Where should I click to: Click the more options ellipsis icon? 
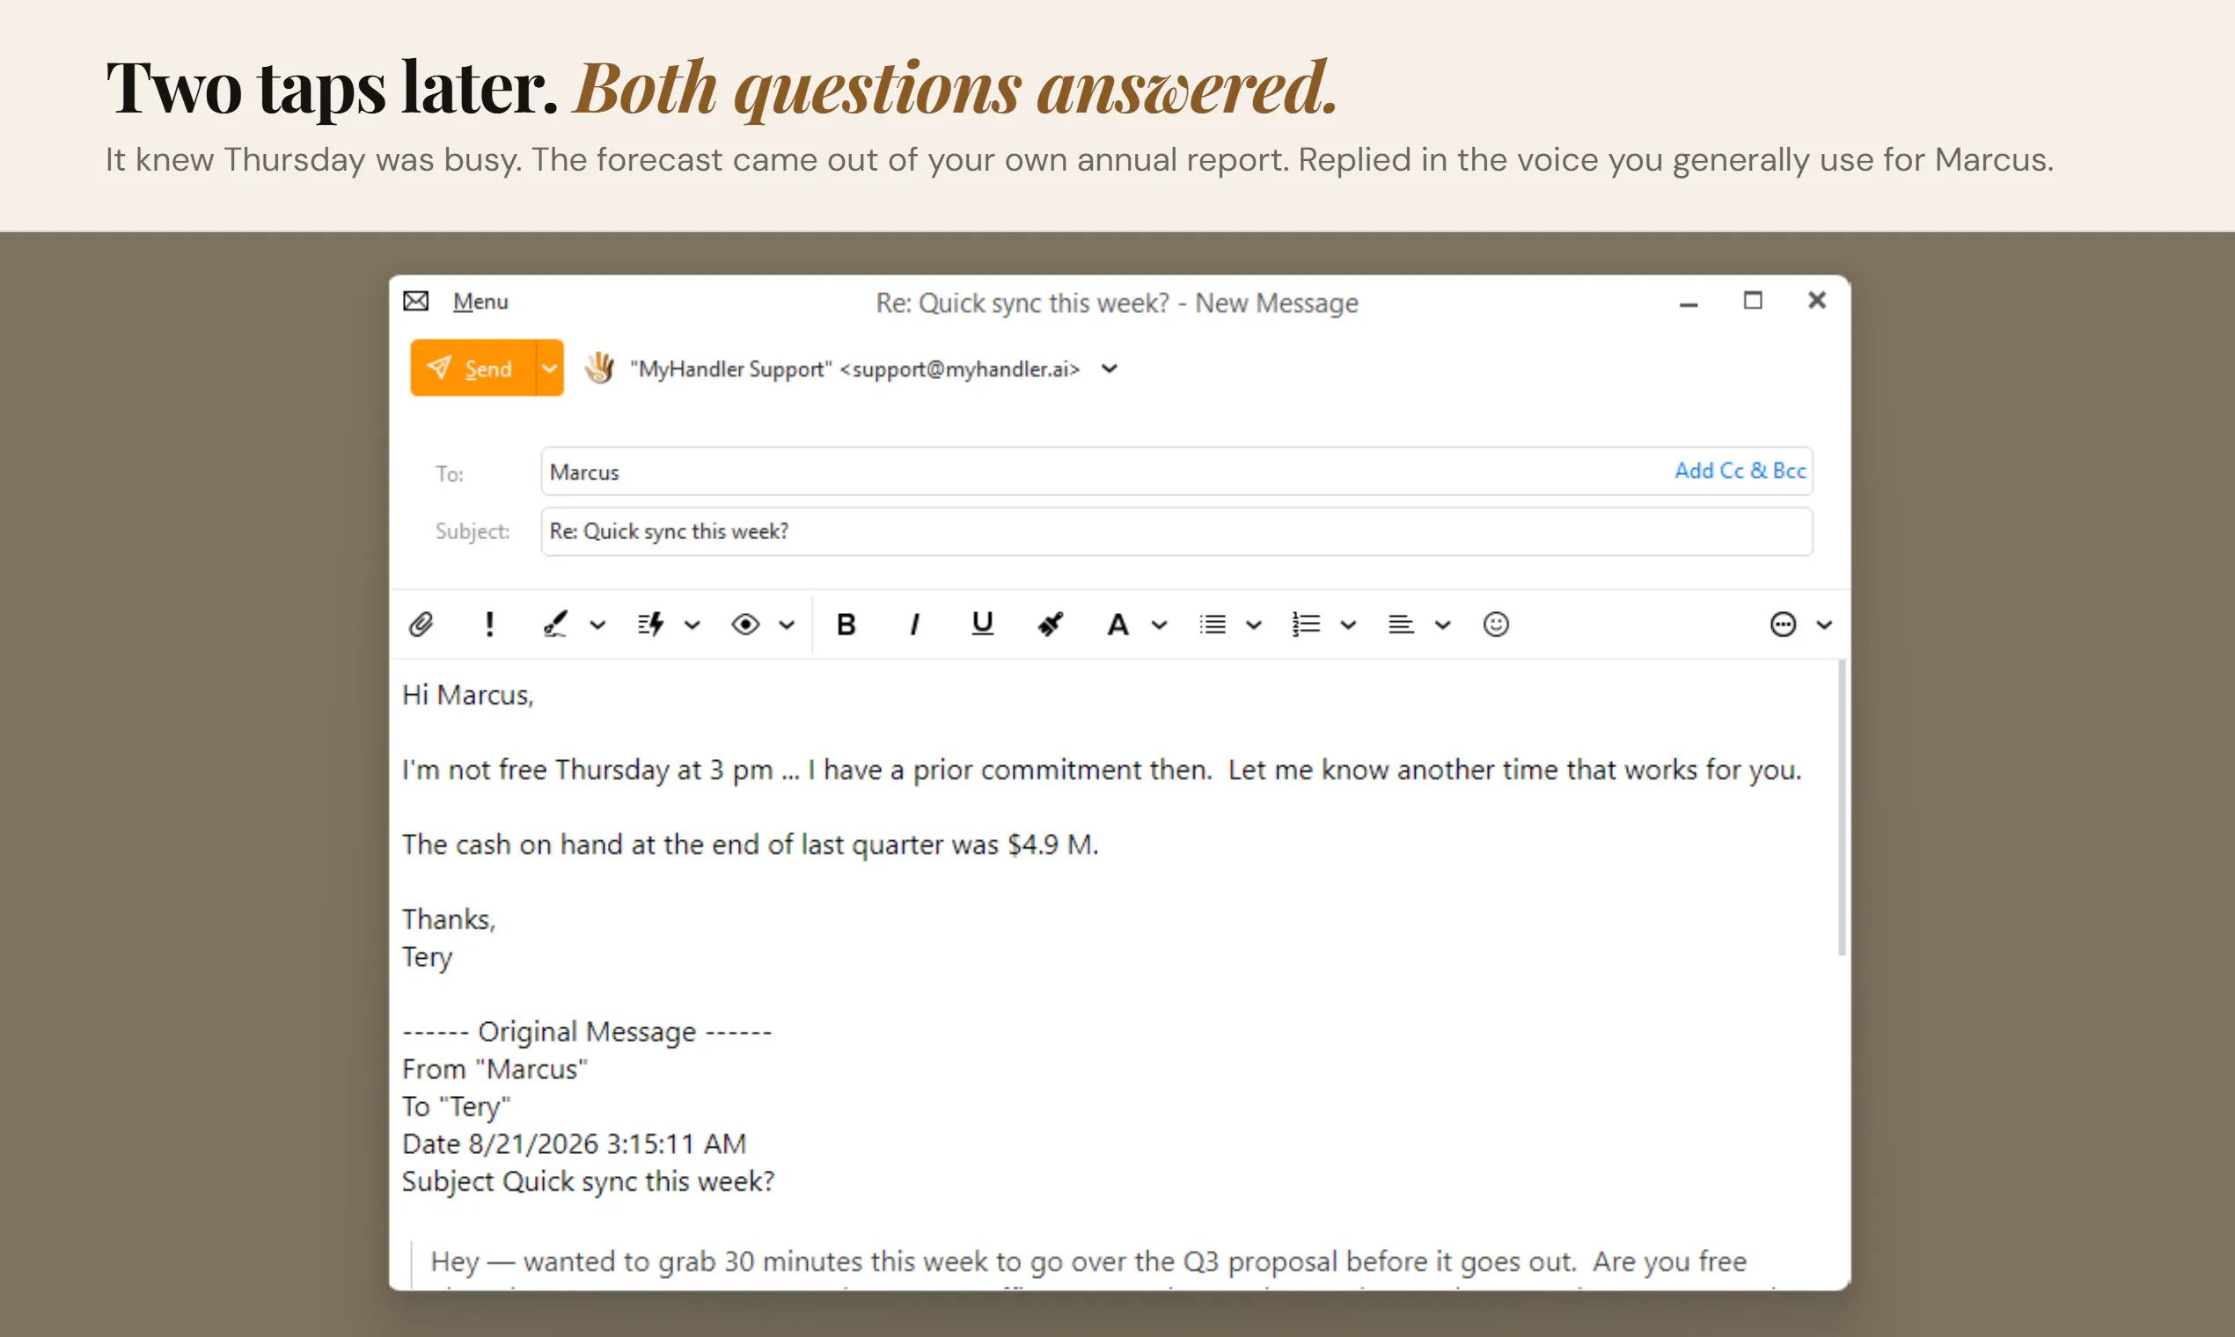[x=1783, y=625]
